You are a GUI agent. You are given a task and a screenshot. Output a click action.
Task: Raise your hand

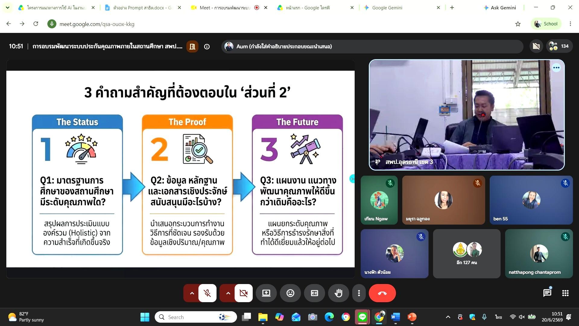339,293
